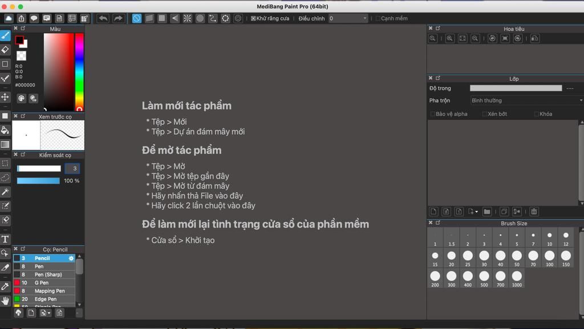The image size is (584, 329).
Task: Toggle Cạnh mềm checkbox
Action: 378,18
